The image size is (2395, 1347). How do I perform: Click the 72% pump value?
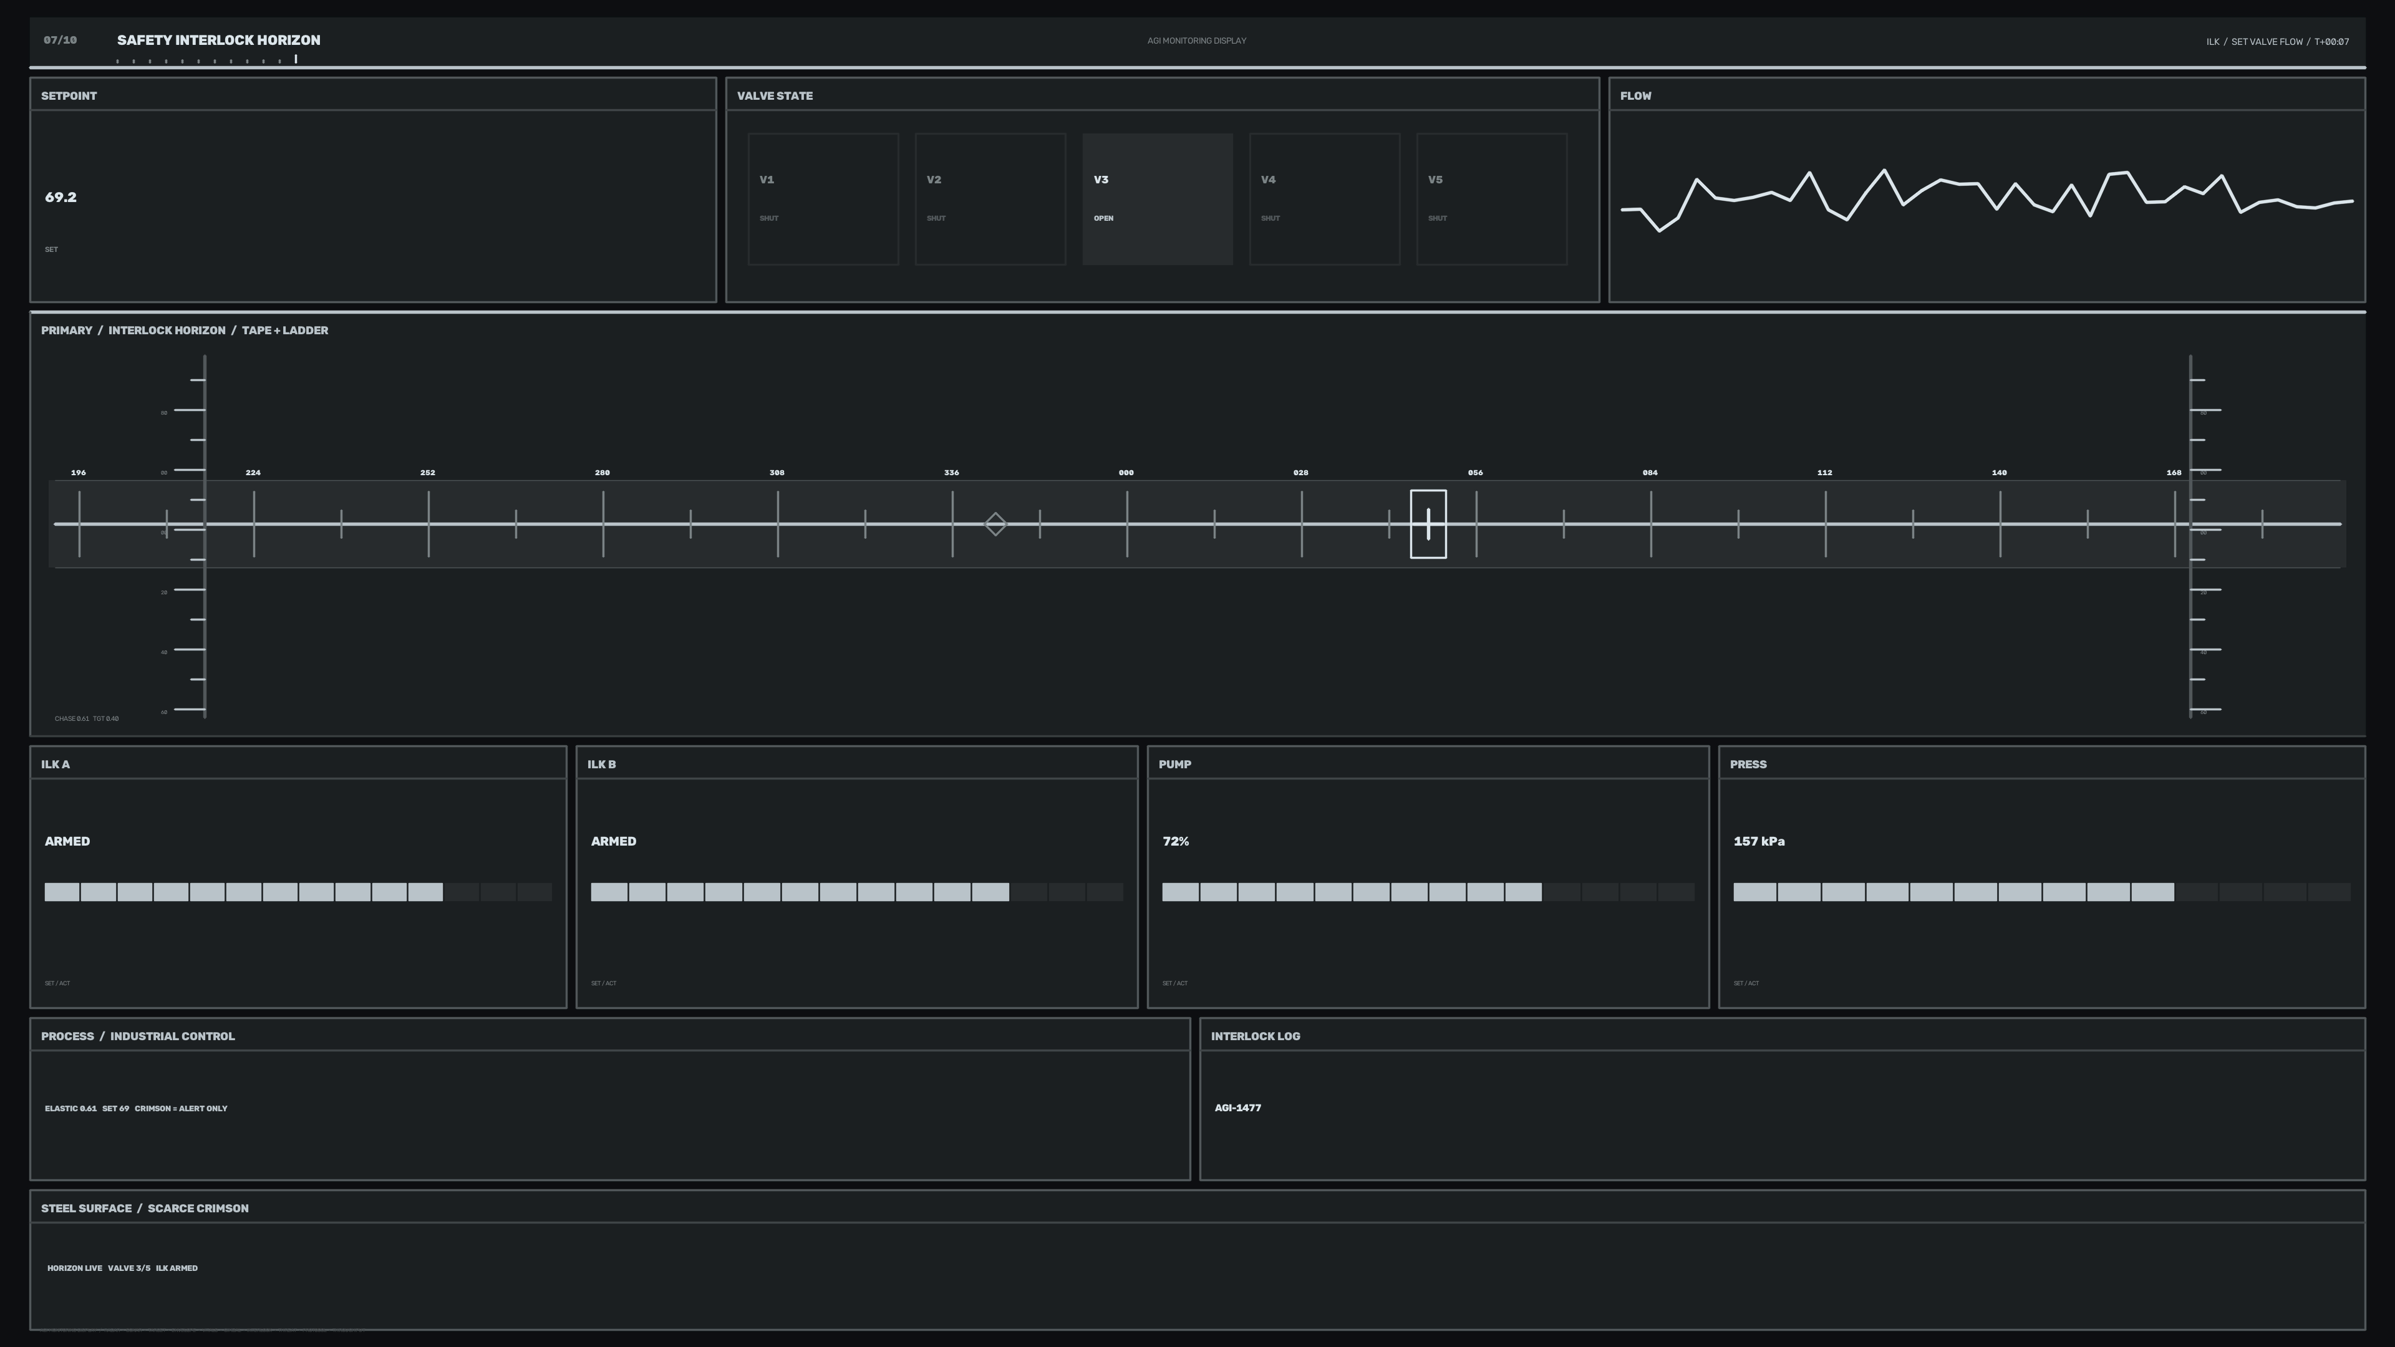click(x=1176, y=841)
